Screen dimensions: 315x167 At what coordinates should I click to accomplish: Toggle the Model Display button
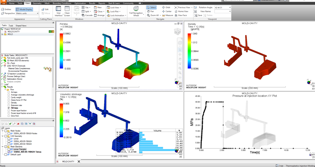24,9
